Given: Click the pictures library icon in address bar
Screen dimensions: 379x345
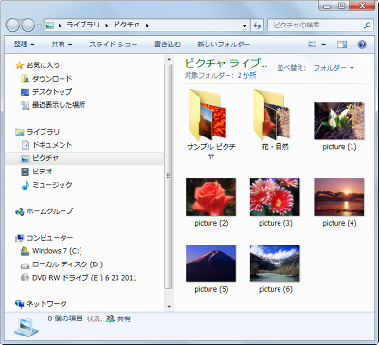Looking at the screenshot, I should click(x=49, y=26).
